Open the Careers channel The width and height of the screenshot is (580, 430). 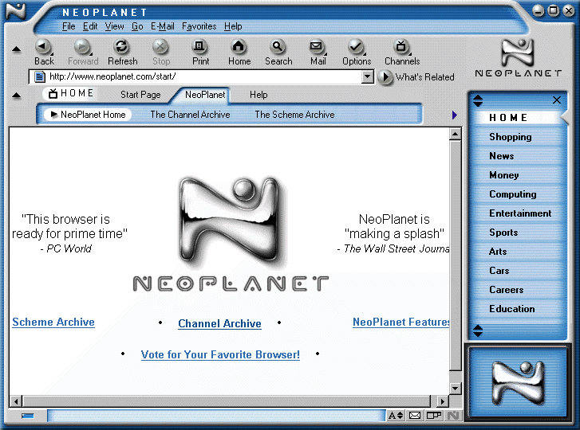point(506,290)
